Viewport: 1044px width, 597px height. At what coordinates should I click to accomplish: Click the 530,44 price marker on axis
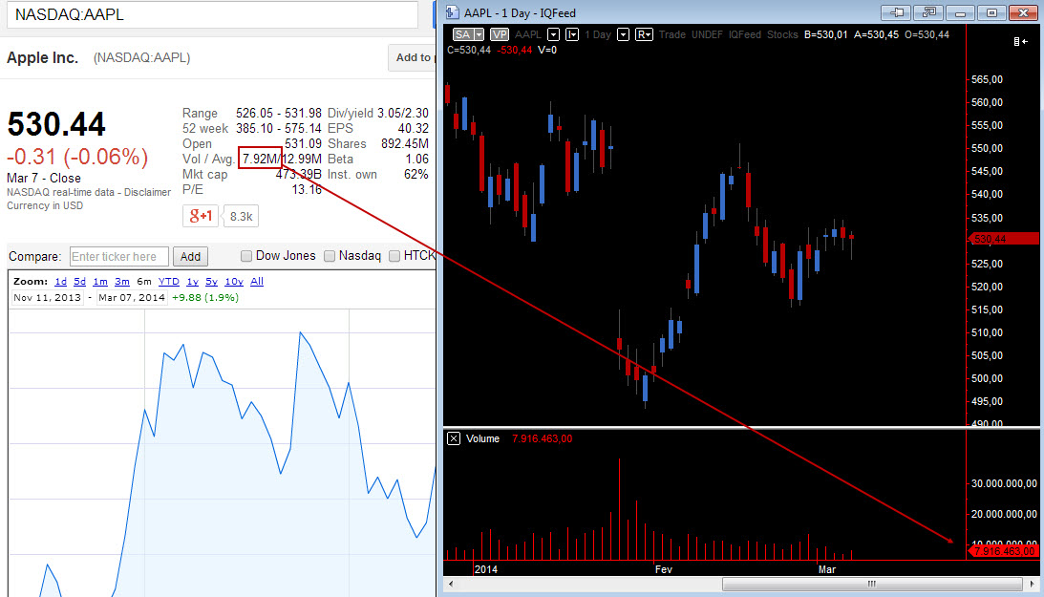click(x=1003, y=238)
